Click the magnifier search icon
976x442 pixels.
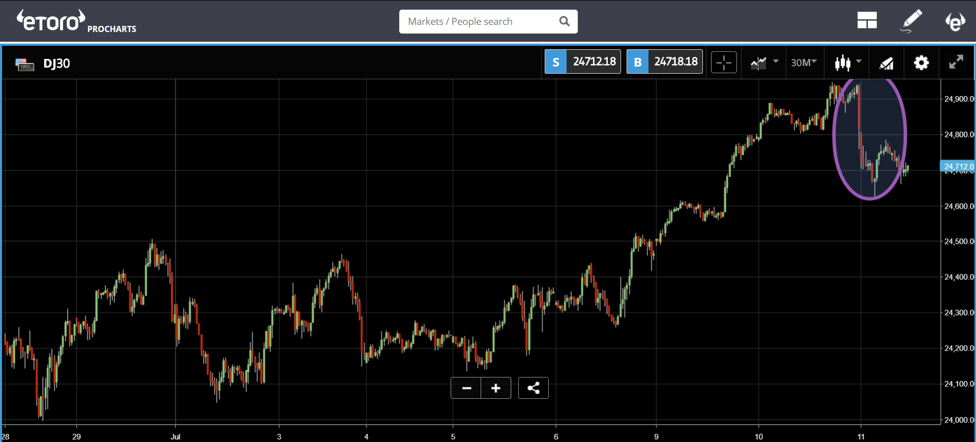click(x=564, y=21)
